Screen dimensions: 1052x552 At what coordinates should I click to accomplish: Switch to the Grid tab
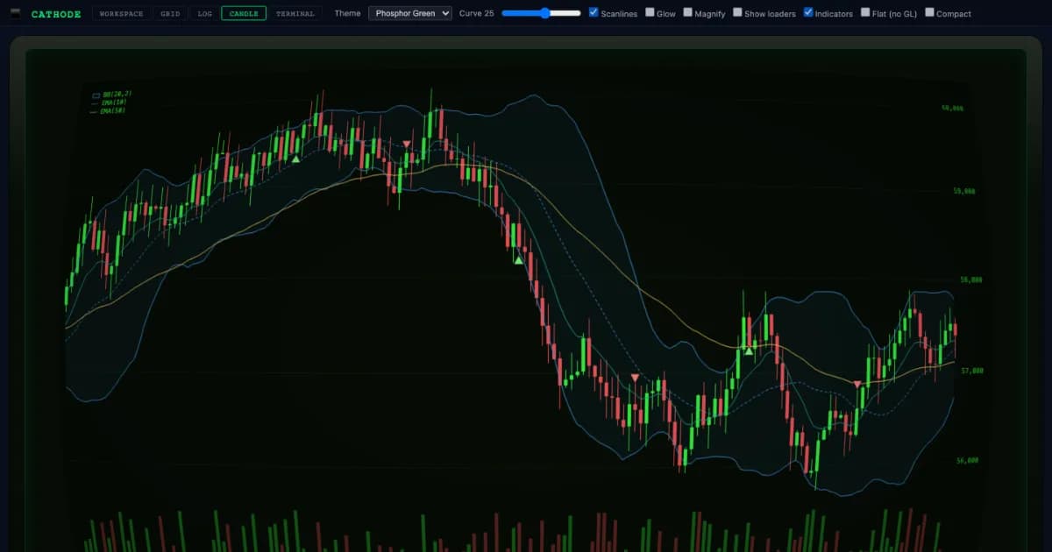(170, 13)
